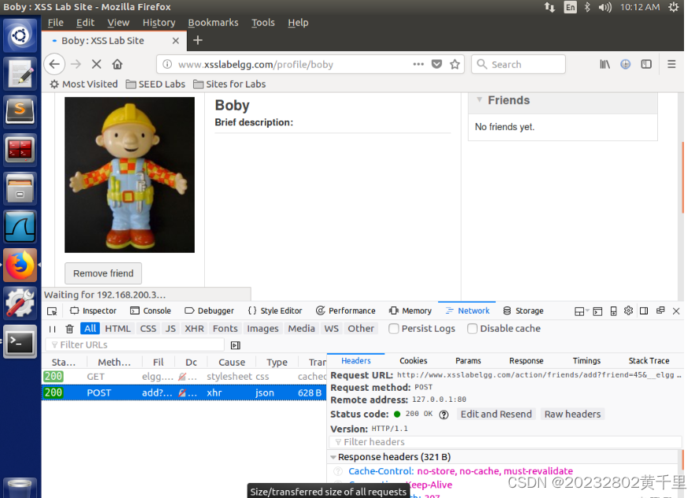
Task: Go back with the browser back arrow
Action: (x=54, y=64)
